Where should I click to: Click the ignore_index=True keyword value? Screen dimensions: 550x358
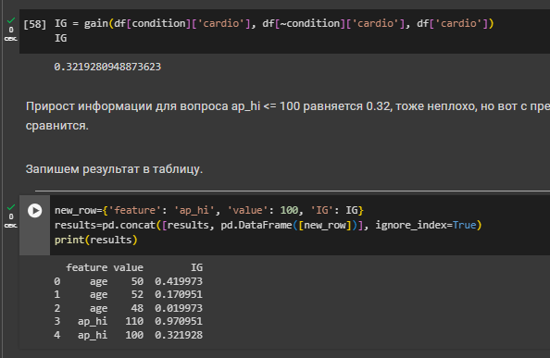[426, 225]
